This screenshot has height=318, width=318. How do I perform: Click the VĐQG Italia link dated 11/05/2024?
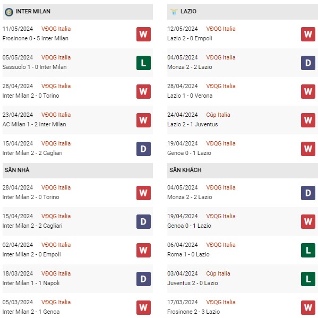(x=56, y=29)
